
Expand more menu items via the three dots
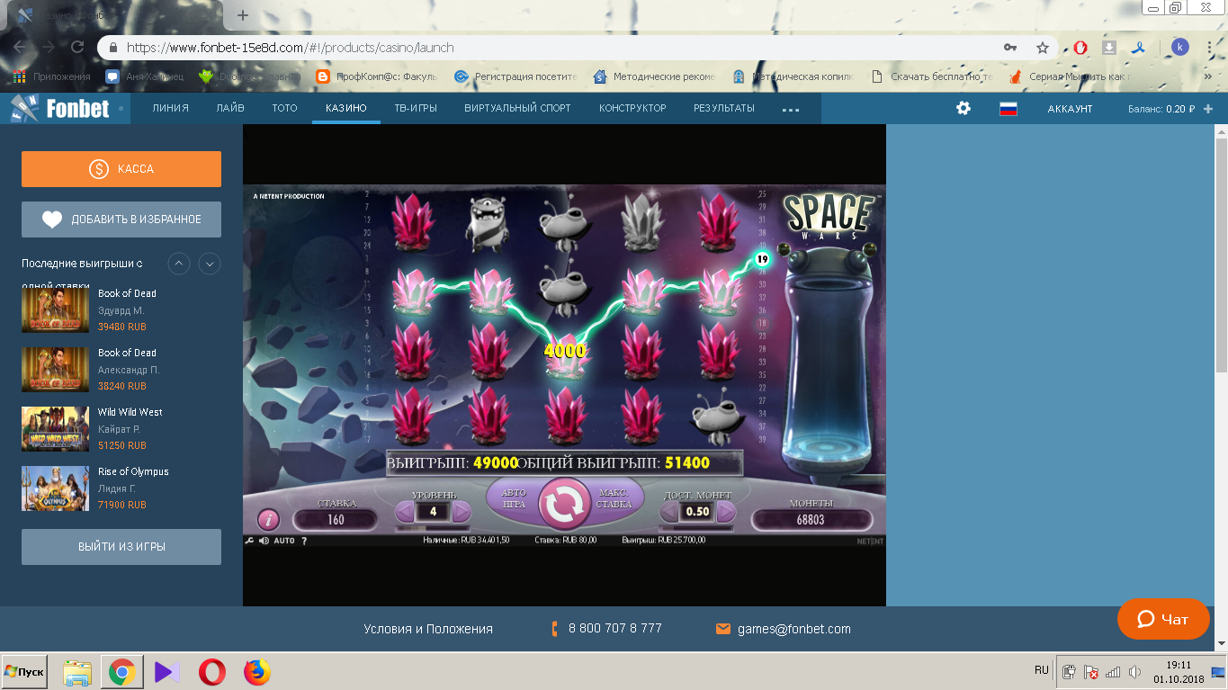click(x=791, y=109)
